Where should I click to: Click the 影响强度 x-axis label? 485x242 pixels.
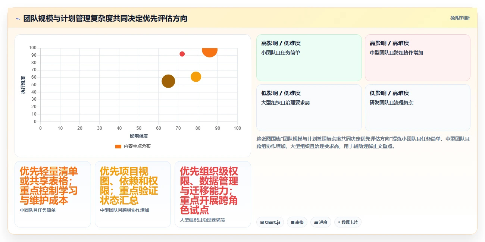pos(139,136)
